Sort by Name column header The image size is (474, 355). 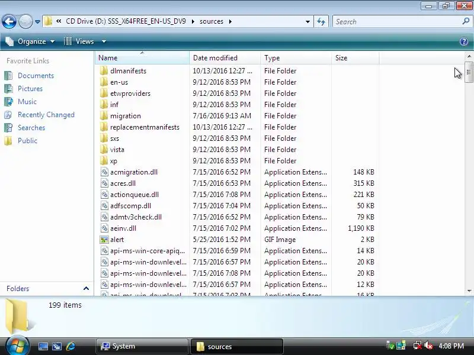(x=142, y=57)
